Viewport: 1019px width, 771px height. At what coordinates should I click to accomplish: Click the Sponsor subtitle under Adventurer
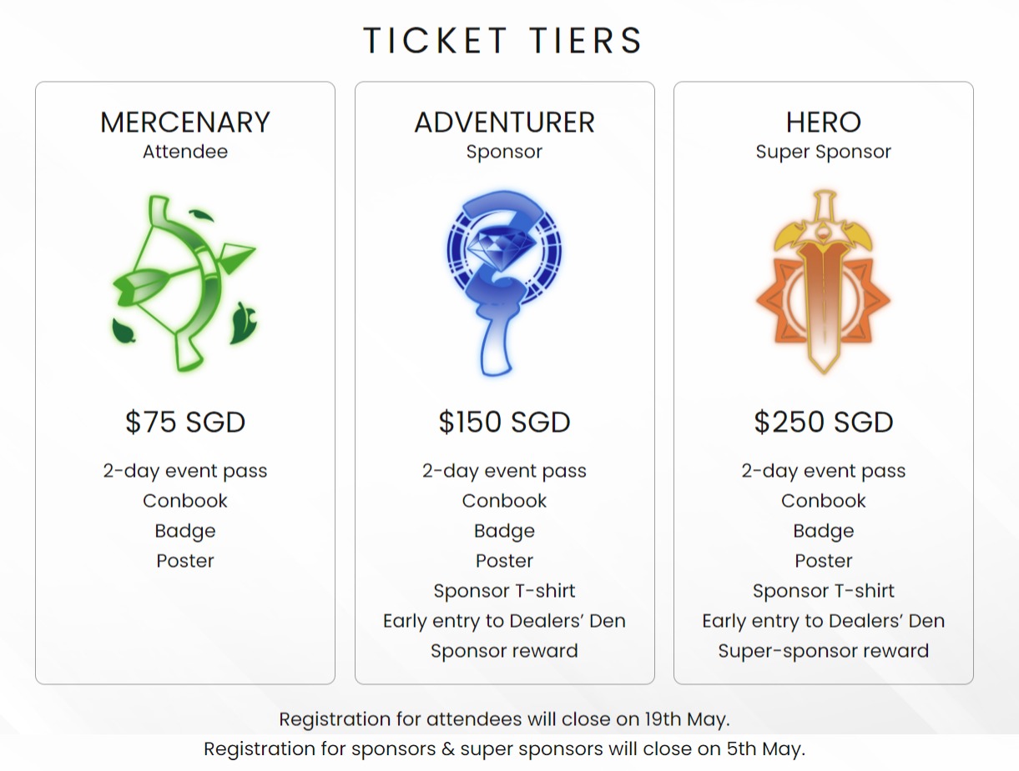pos(504,152)
